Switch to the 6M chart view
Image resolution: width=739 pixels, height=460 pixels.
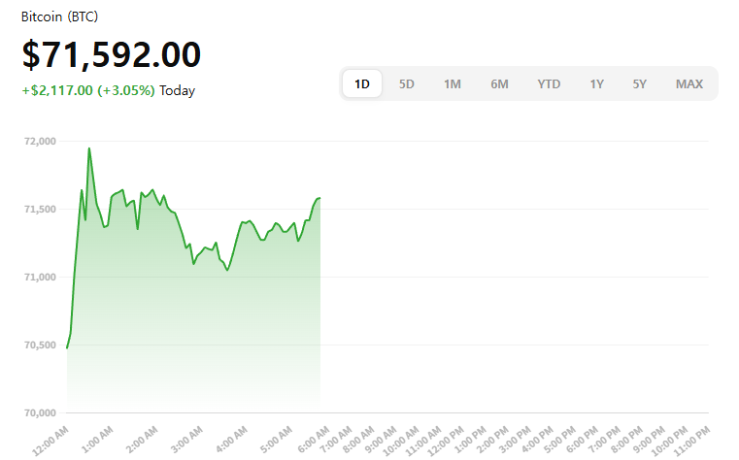click(x=499, y=83)
